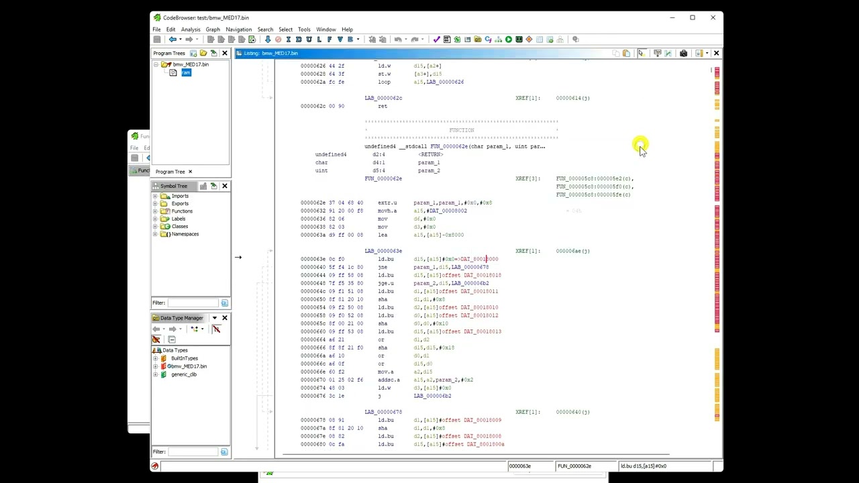Click the Data Type Manager filter field

[x=193, y=452]
